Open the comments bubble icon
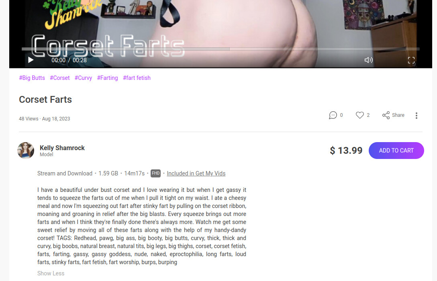The image size is (437, 281). tap(333, 115)
